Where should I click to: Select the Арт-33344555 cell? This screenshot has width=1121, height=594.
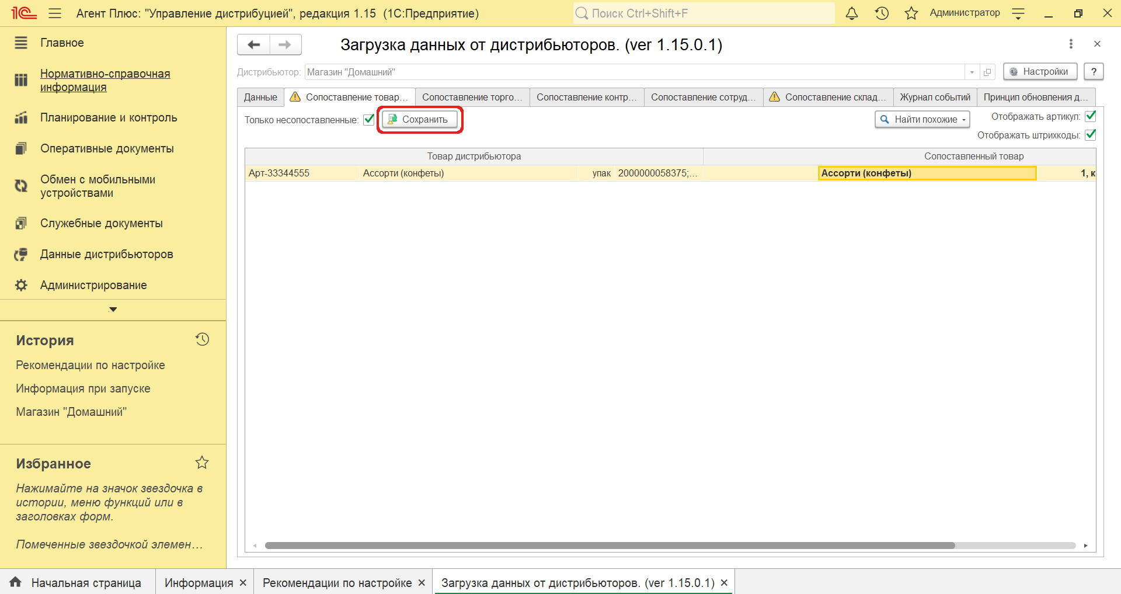[302, 173]
